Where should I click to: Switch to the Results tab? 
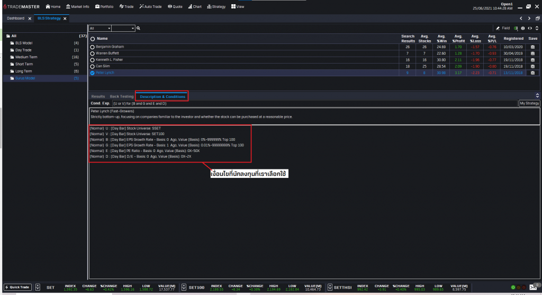[98, 96]
